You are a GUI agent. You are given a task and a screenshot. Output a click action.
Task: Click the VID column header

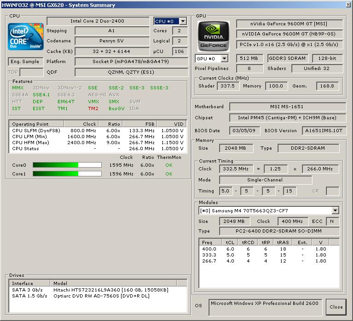point(172,124)
